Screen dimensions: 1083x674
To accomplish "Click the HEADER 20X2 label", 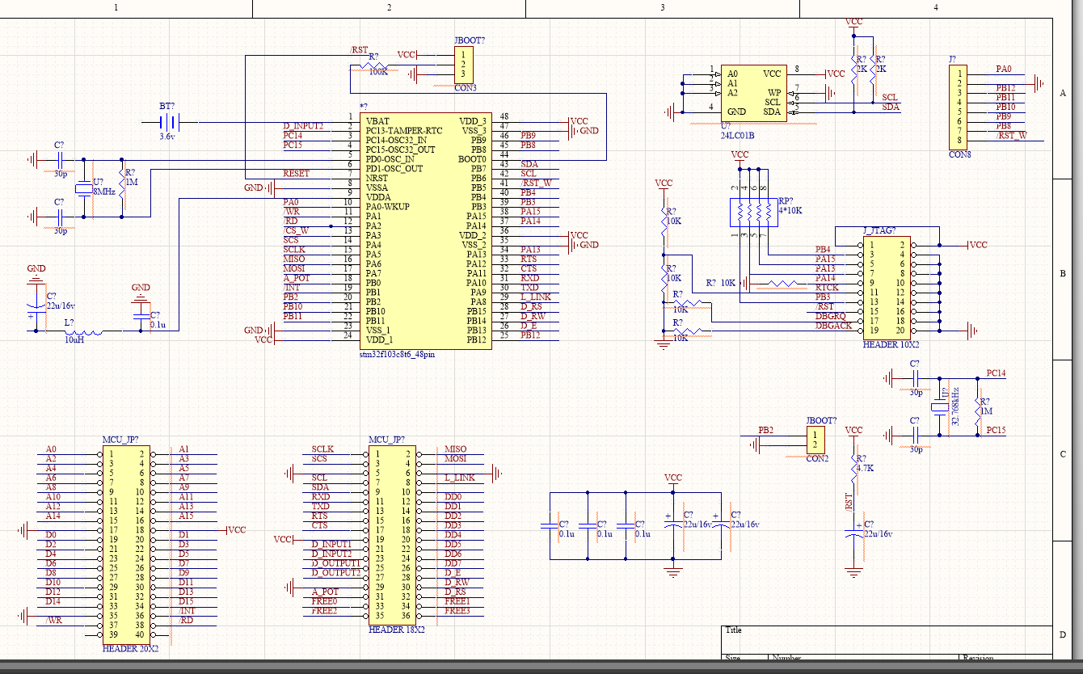I will click(x=130, y=648).
